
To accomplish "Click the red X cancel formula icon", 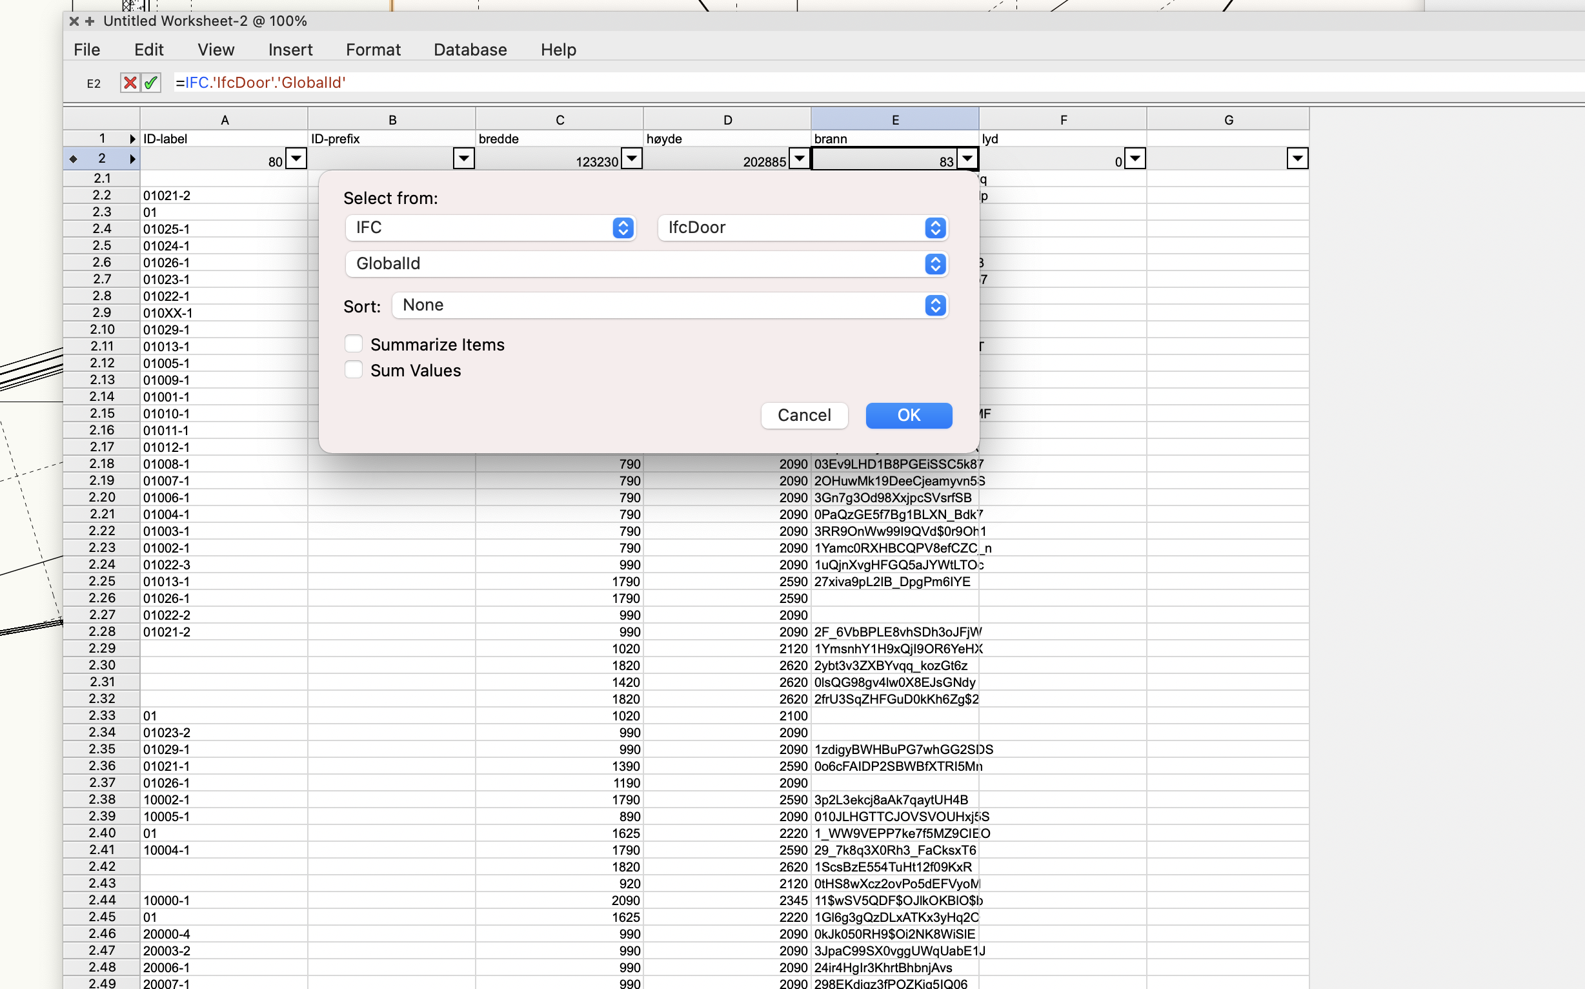I will (130, 83).
